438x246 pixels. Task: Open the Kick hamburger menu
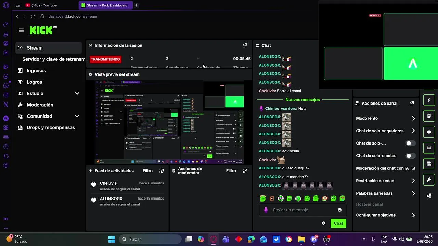pyautogui.click(x=21, y=30)
